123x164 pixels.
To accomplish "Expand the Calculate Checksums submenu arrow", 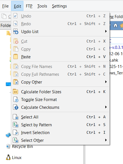I will tap(106, 107).
